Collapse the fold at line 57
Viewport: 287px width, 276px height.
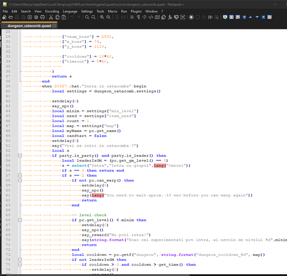(20, 175)
